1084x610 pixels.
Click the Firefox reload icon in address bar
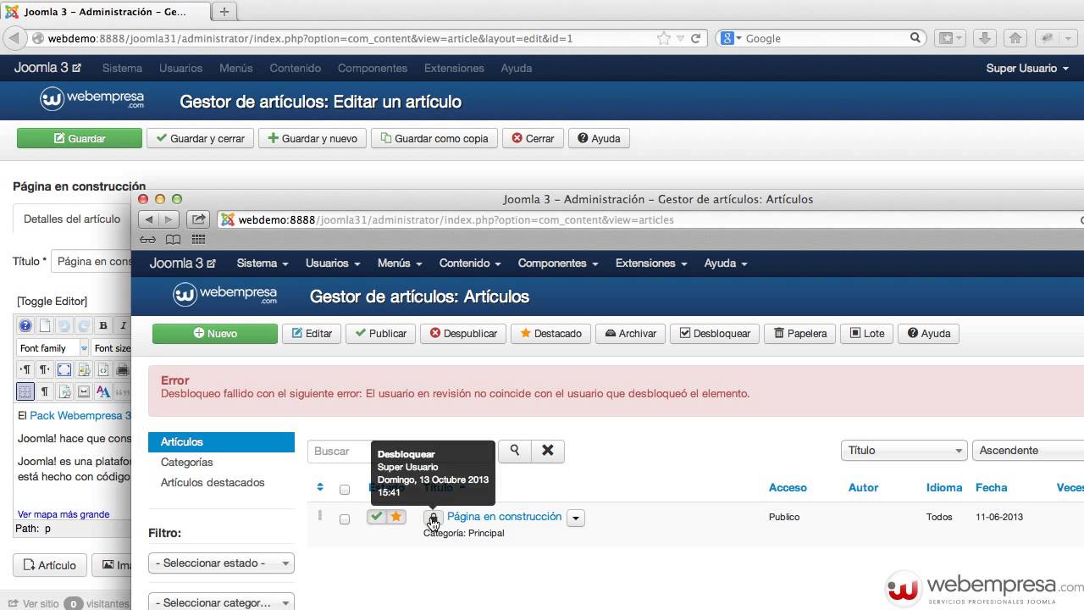coord(695,38)
